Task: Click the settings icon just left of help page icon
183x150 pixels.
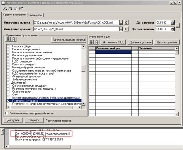Action: 10,9
